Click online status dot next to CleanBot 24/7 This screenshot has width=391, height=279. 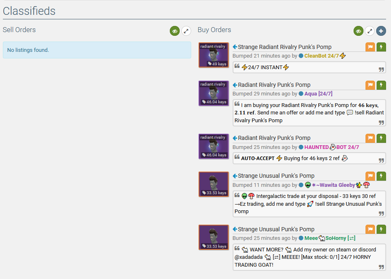click(301, 56)
